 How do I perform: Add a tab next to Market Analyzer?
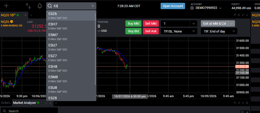point(56,103)
